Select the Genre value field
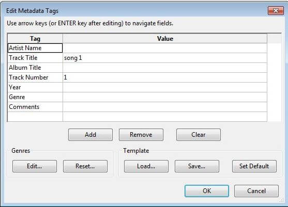 (165, 97)
